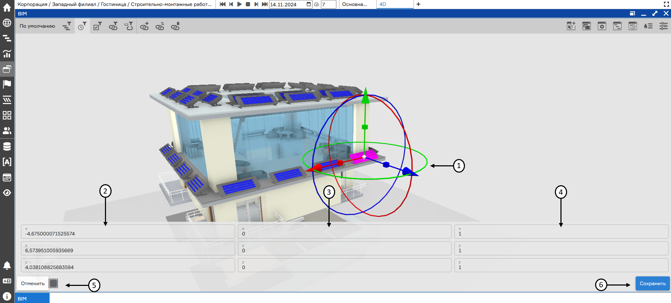The width and height of the screenshot is (671, 303).
Task: Toggle the unlinked elements filter icon
Action: pos(129,26)
